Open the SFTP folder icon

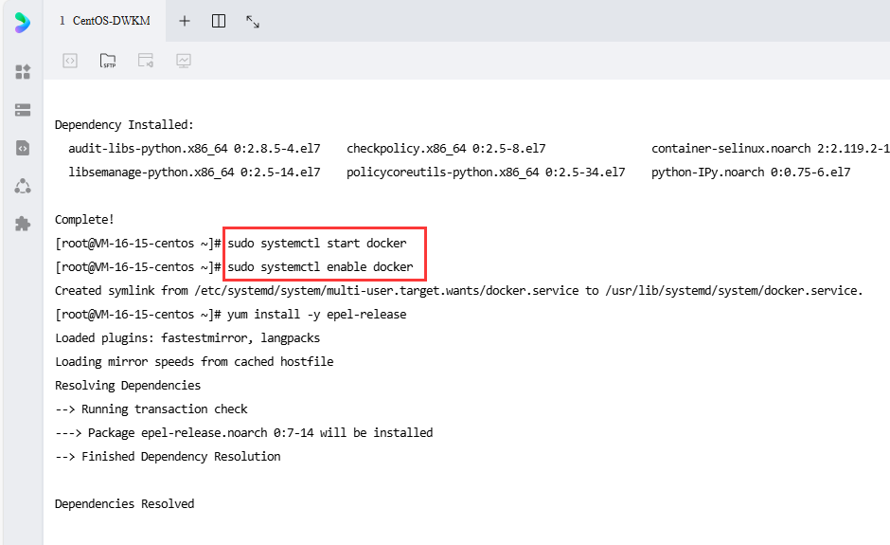click(x=108, y=61)
